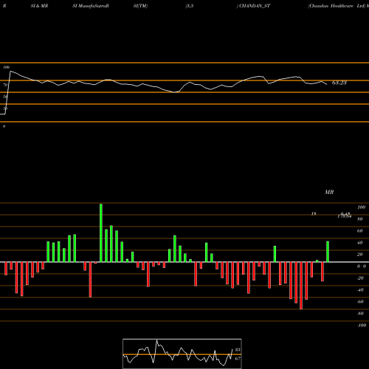Click the SI MunafaSutraR header text

coord(91,6)
